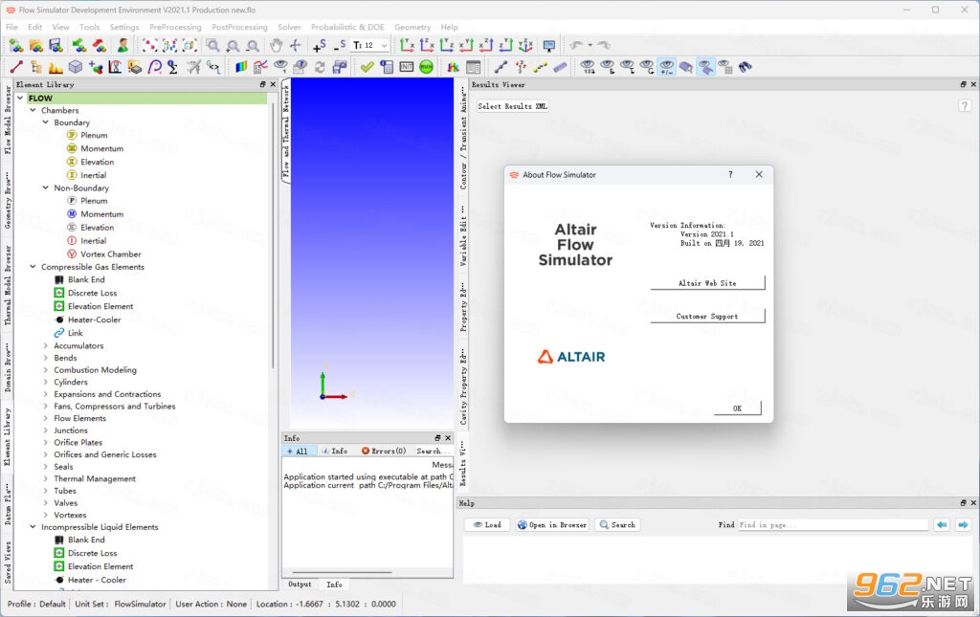Click the Select Results XML button
Image resolution: width=980 pixels, height=617 pixels.
point(513,106)
